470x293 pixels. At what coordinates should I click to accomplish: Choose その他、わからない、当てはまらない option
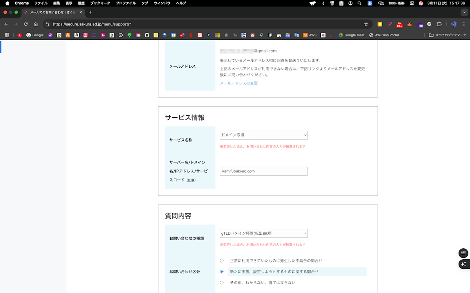(x=222, y=282)
